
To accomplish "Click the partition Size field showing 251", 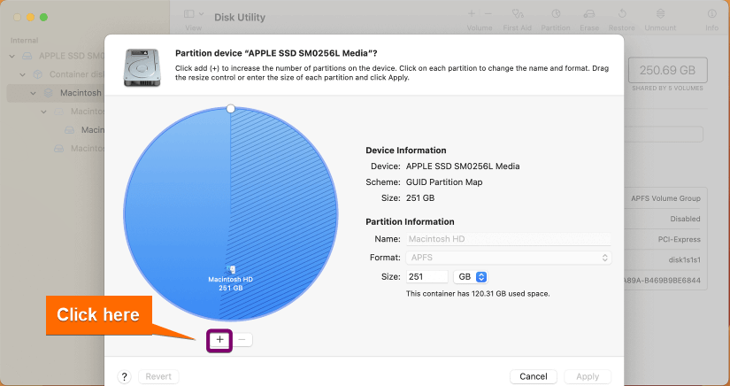I will (426, 276).
